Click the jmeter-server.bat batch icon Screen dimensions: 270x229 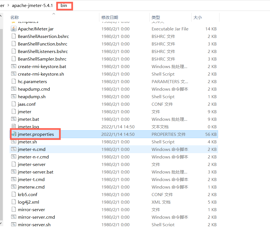(x=14, y=172)
